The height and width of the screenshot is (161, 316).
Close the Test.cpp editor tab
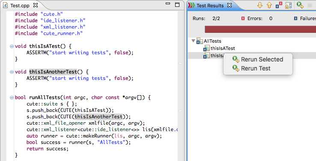[36, 5]
